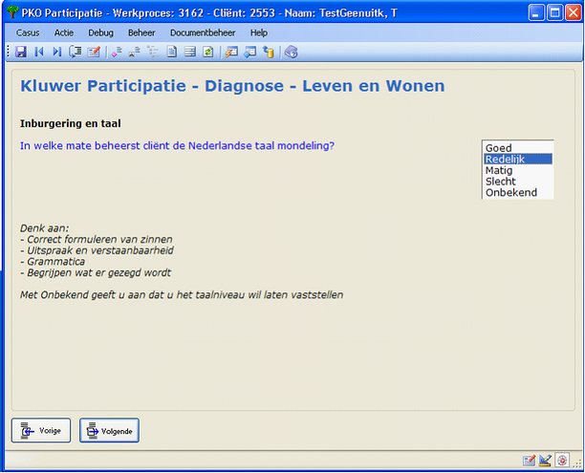
Task: Click the window resize grip in the status bar
Action: click(577, 462)
